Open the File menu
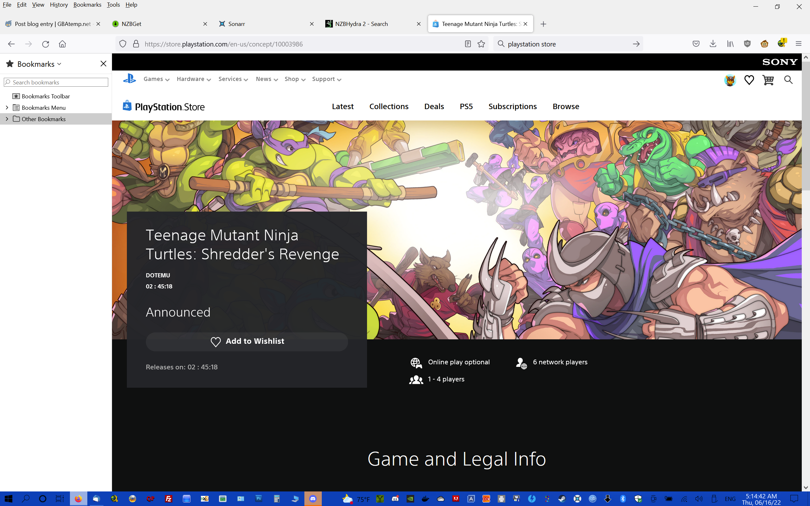 pos(7,5)
